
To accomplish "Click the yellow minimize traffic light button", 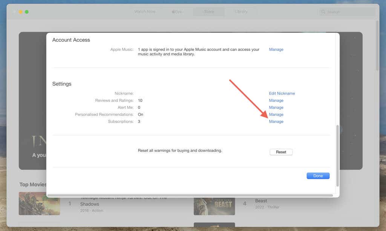I will (21, 12).
